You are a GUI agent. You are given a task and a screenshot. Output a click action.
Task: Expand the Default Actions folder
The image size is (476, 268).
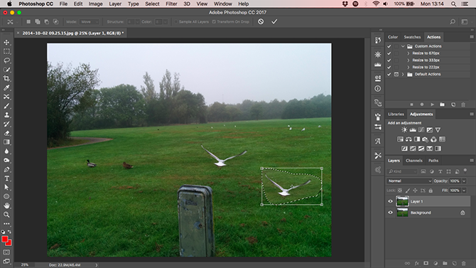403,74
